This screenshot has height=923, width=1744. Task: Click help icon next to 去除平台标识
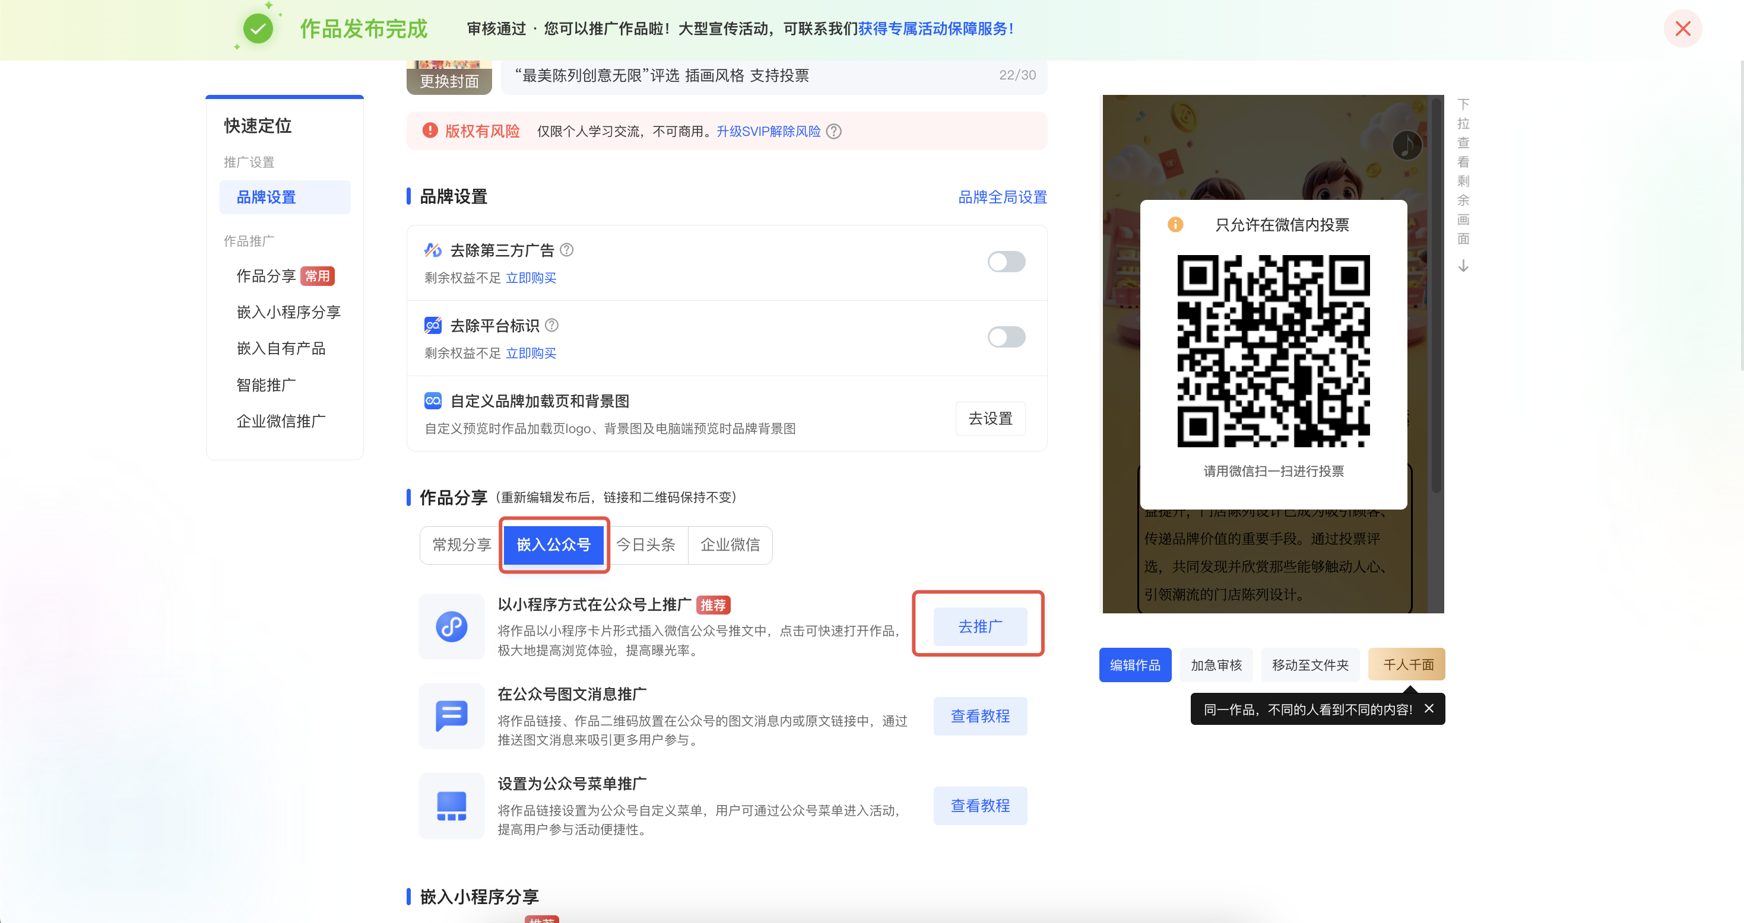click(x=552, y=325)
